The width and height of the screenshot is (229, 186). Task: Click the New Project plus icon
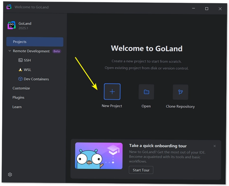pyautogui.click(x=112, y=92)
